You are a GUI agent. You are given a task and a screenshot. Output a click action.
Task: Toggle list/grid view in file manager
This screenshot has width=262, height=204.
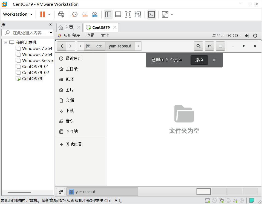209,46
